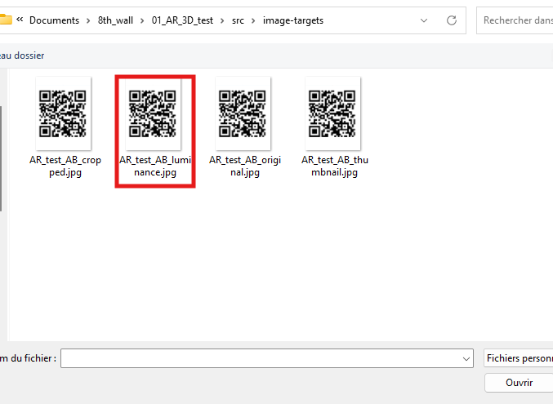Navigate to 8th_wall in the breadcrumb
Screen dimensions: 553x404
115,20
